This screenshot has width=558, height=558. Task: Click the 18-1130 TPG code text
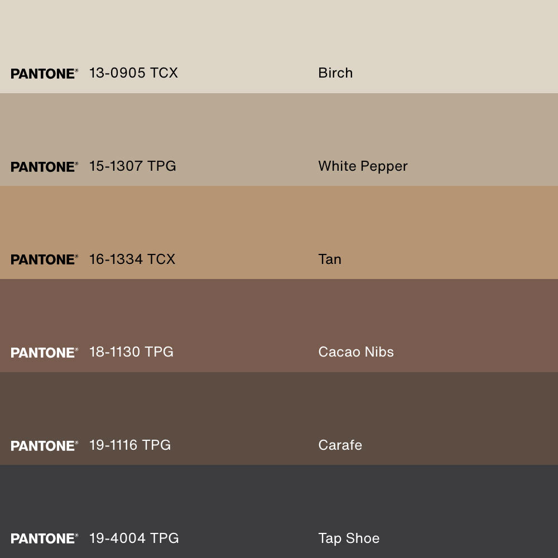point(131,352)
